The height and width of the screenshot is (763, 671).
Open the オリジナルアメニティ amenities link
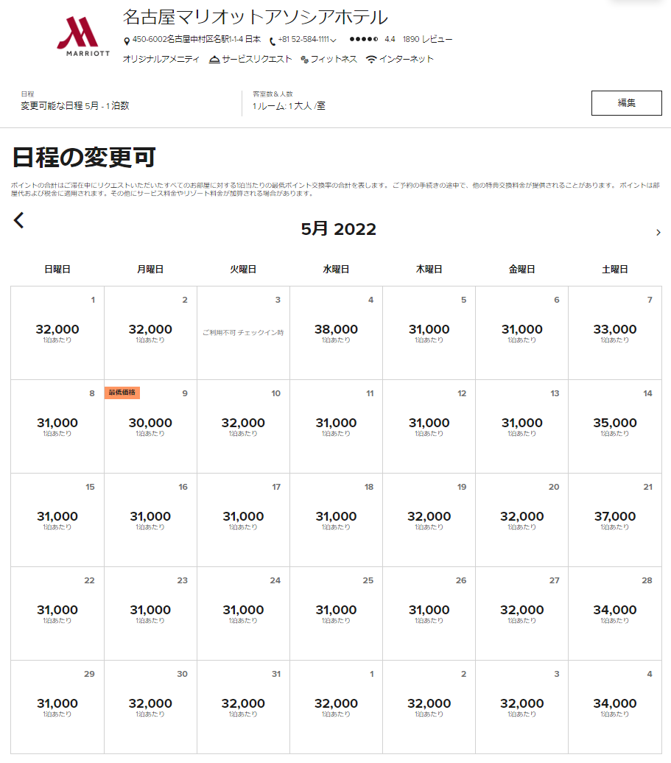tap(161, 60)
